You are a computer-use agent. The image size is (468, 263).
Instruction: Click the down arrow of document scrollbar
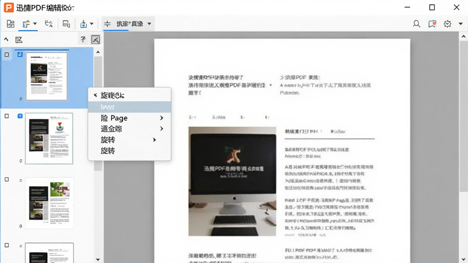click(463, 259)
